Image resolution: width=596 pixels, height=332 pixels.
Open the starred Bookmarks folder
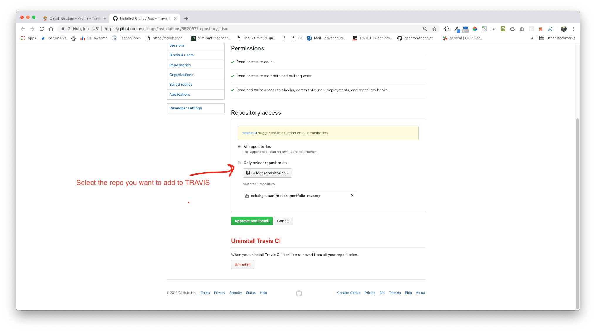pos(54,38)
